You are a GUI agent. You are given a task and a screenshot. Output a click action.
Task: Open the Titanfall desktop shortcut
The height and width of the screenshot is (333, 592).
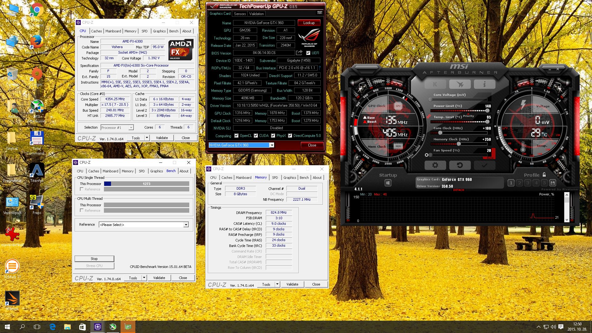[37, 172]
